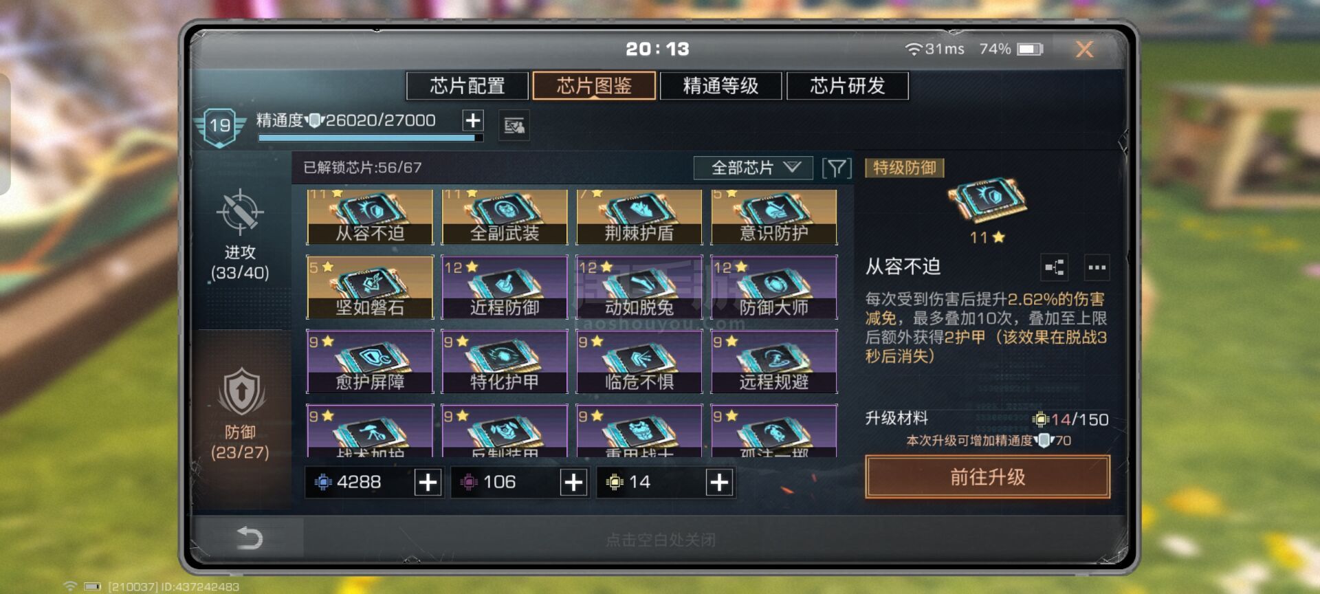Image resolution: width=1320 pixels, height=594 pixels.
Task: Add mastery points with plus button
Action: pos(473,121)
